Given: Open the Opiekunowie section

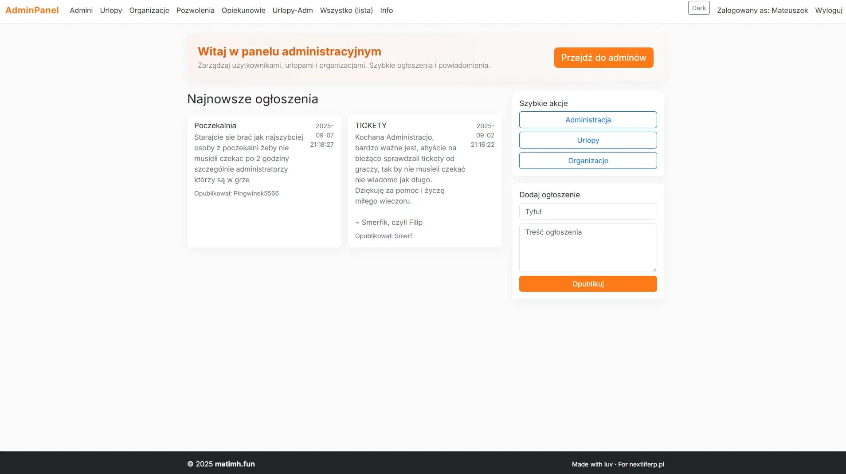Looking at the screenshot, I should [x=243, y=10].
